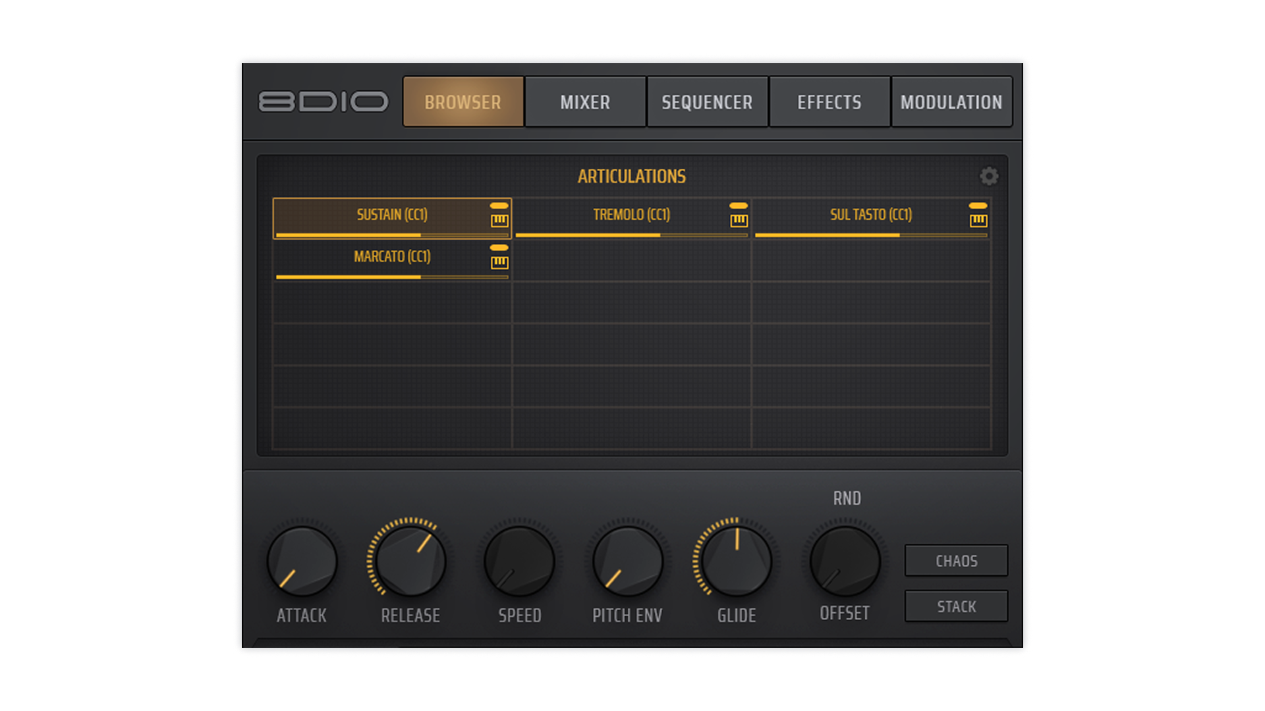Click keyboard icon on Sul Tasto (CC1)
1265x711 pixels.
(x=978, y=221)
